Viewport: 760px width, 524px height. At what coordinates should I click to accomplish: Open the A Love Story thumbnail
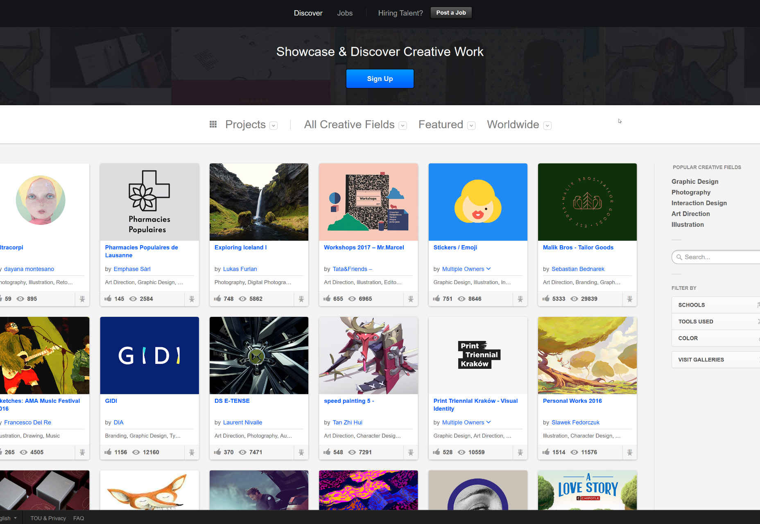[x=587, y=490]
